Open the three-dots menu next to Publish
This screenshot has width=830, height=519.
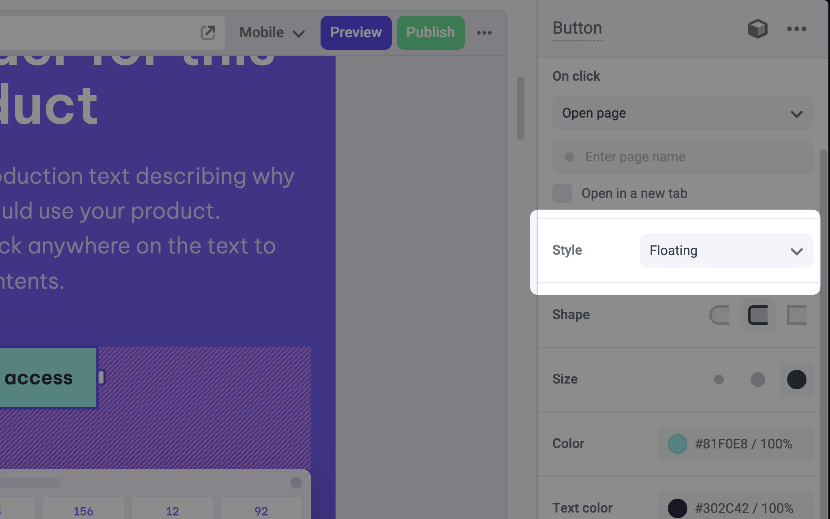484,33
